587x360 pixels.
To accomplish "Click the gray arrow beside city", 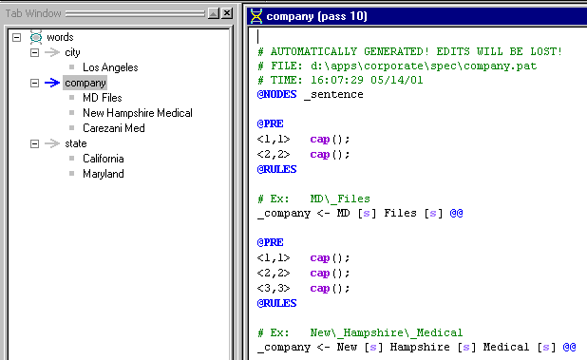I will [52, 52].
